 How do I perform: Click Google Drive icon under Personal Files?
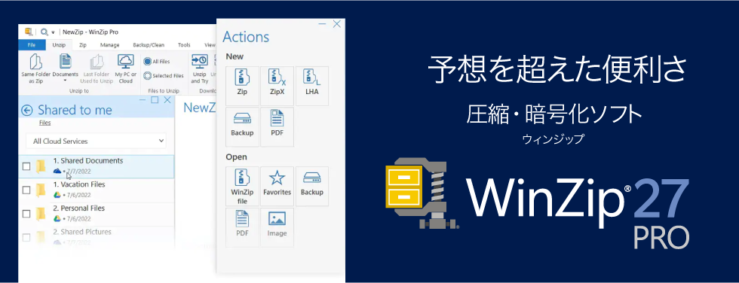pos(57,218)
